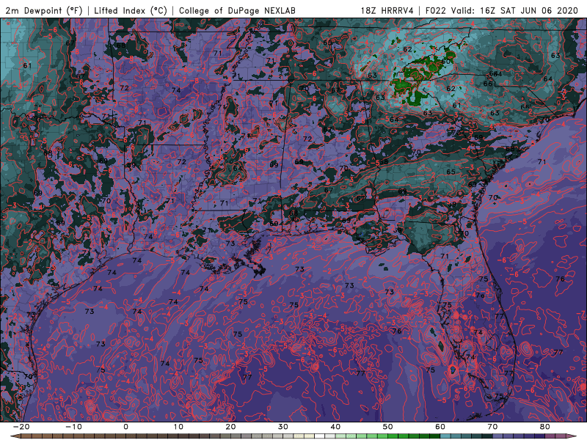Screen dimensions: 587x440
Task: Click the right arrow end of the color bar
Action: 572,436
